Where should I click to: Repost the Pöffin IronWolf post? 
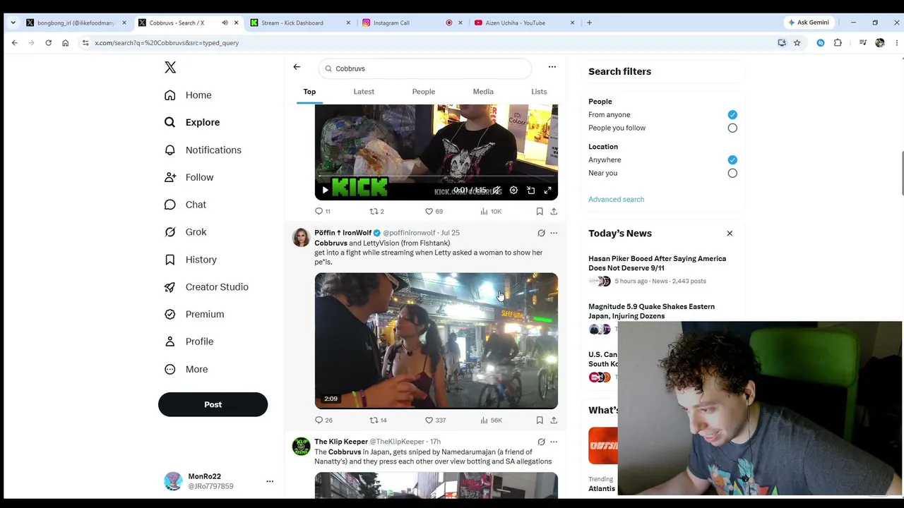pyautogui.click(x=379, y=421)
